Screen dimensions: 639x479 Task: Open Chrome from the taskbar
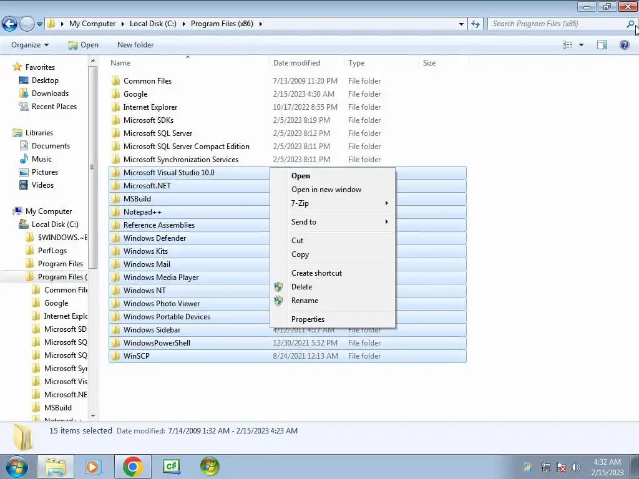point(132,467)
